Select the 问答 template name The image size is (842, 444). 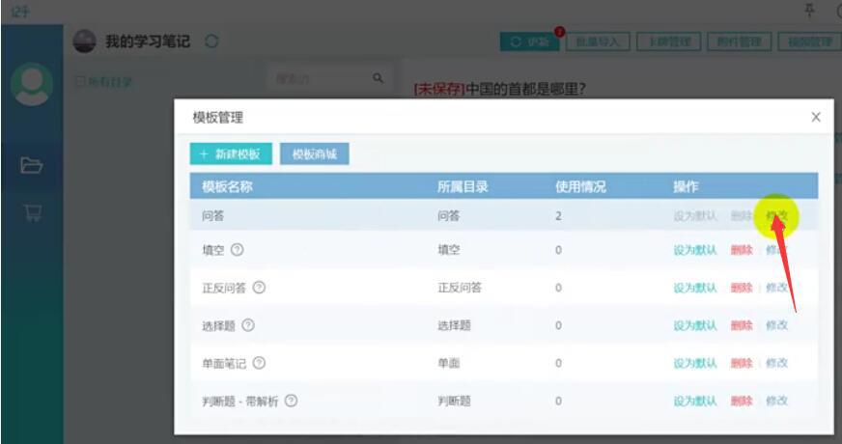(x=212, y=216)
